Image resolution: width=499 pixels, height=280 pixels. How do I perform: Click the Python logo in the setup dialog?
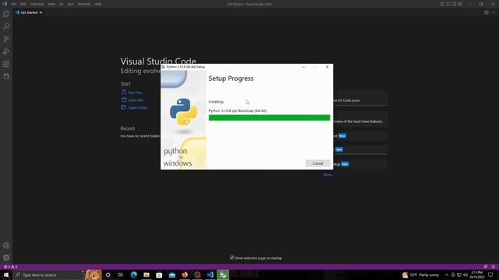pos(183,111)
